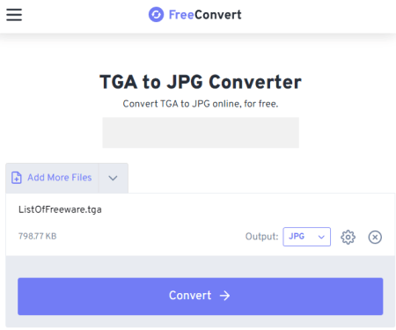396x330 pixels.
Task: Remove ListOfFreeware.tga with the X icon
Action: [375, 237]
